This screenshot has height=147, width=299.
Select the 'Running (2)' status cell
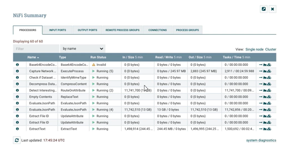coord(105,90)
